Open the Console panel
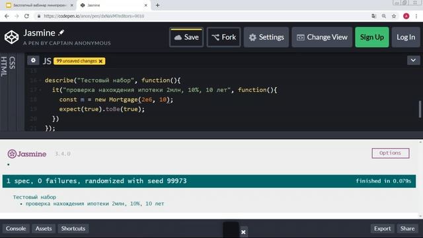Image resolution: width=423 pixels, height=238 pixels. [x=16, y=228]
